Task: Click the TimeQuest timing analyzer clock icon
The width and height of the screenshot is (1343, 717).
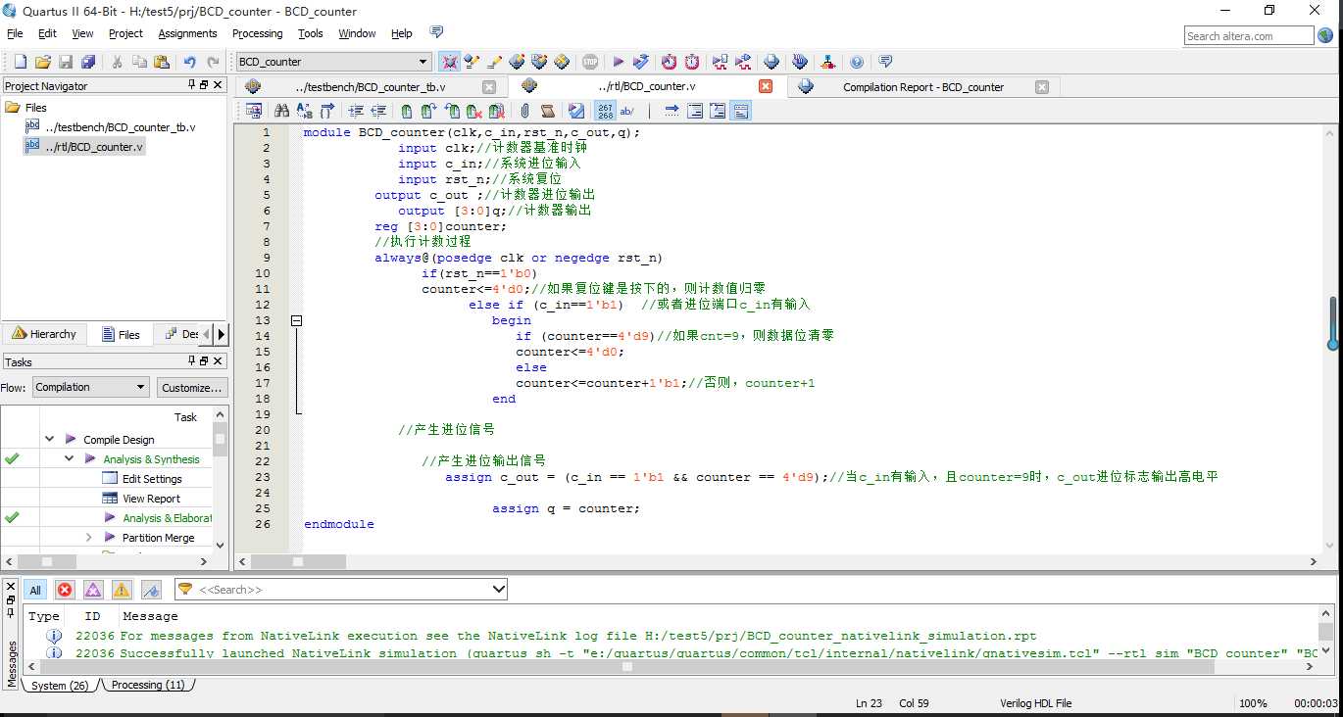Action: pyautogui.click(x=692, y=62)
